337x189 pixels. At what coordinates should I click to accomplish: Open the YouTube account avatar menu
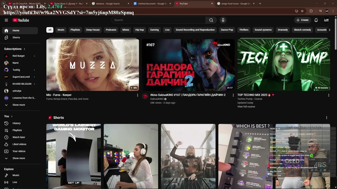tap(326, 20)
